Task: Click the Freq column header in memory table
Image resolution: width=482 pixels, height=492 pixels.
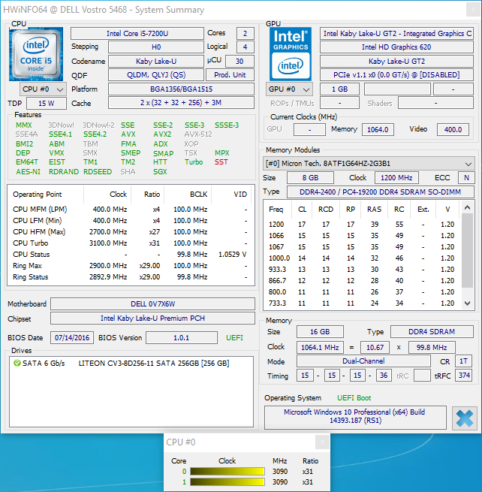Action: pyautogui.click(x=276, y=210)
